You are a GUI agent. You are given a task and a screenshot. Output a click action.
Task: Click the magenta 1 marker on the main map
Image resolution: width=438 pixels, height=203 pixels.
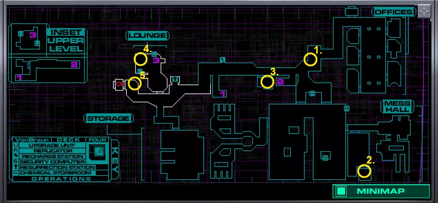223,93
